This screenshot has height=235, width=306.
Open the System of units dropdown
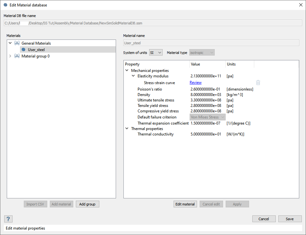coord(156,52)
